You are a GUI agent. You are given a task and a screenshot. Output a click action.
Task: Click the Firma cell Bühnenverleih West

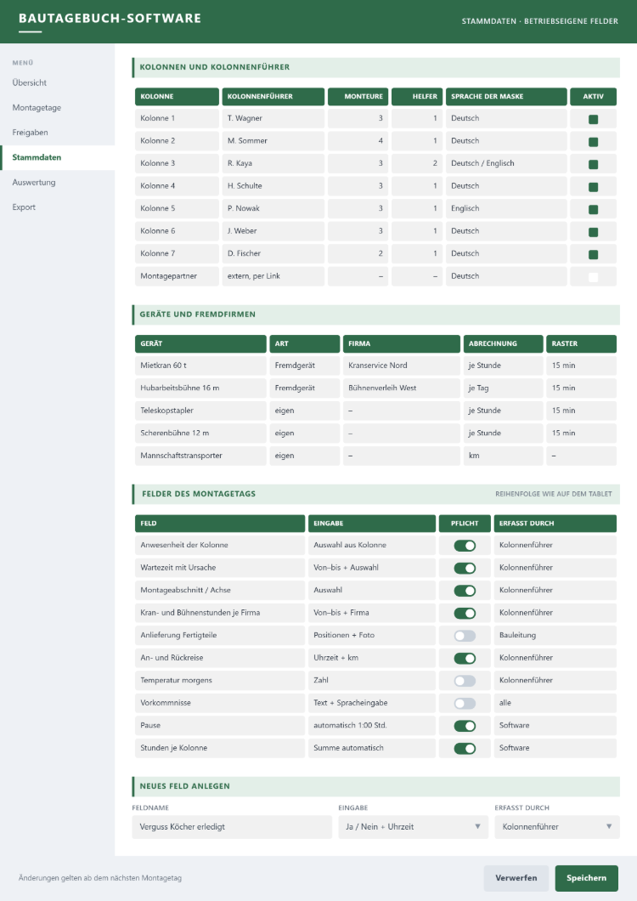click(402, 388)
